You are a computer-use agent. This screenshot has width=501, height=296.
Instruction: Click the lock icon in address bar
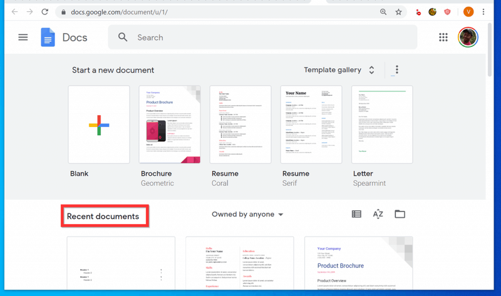[64, 12]
